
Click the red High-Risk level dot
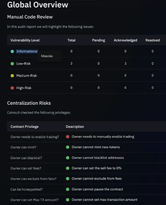pos(12,88)
